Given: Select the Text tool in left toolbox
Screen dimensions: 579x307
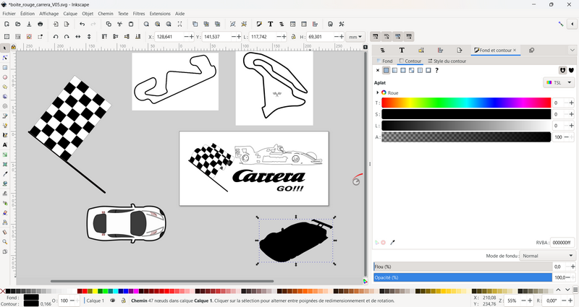Looking at the screenshot, I should pyautogui.click(x=5, y=145).
